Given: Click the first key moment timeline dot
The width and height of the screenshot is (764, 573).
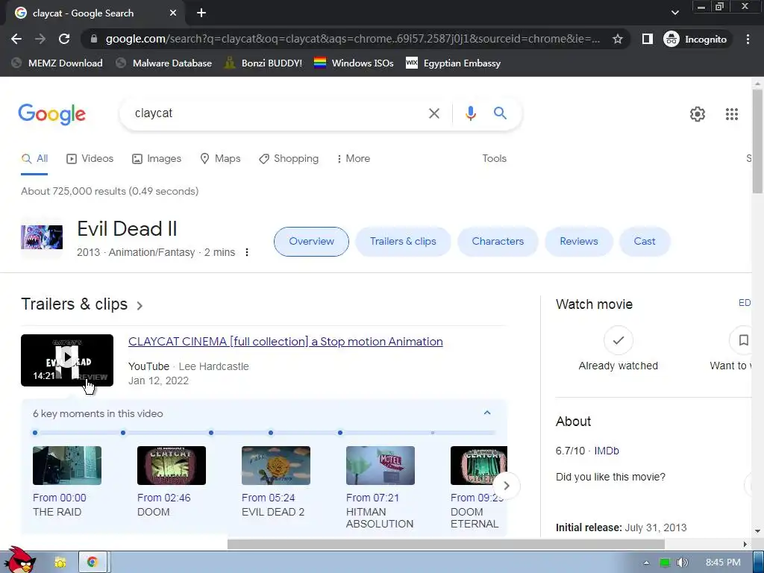Looking at the screenshot, I should pyautogui.click(x=35, y=433).
